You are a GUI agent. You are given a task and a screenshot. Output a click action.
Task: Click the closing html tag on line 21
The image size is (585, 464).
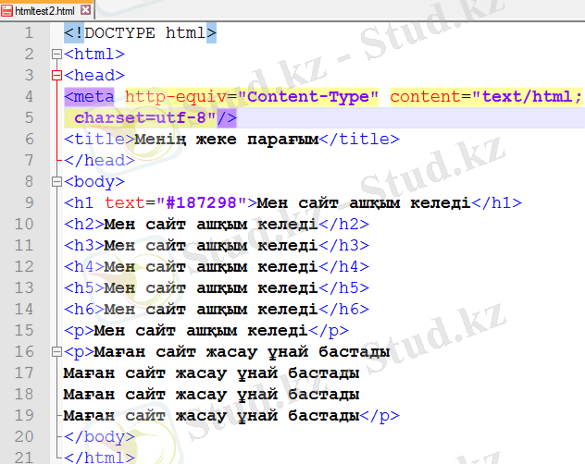pyautogui.click(x=100, y=458)
